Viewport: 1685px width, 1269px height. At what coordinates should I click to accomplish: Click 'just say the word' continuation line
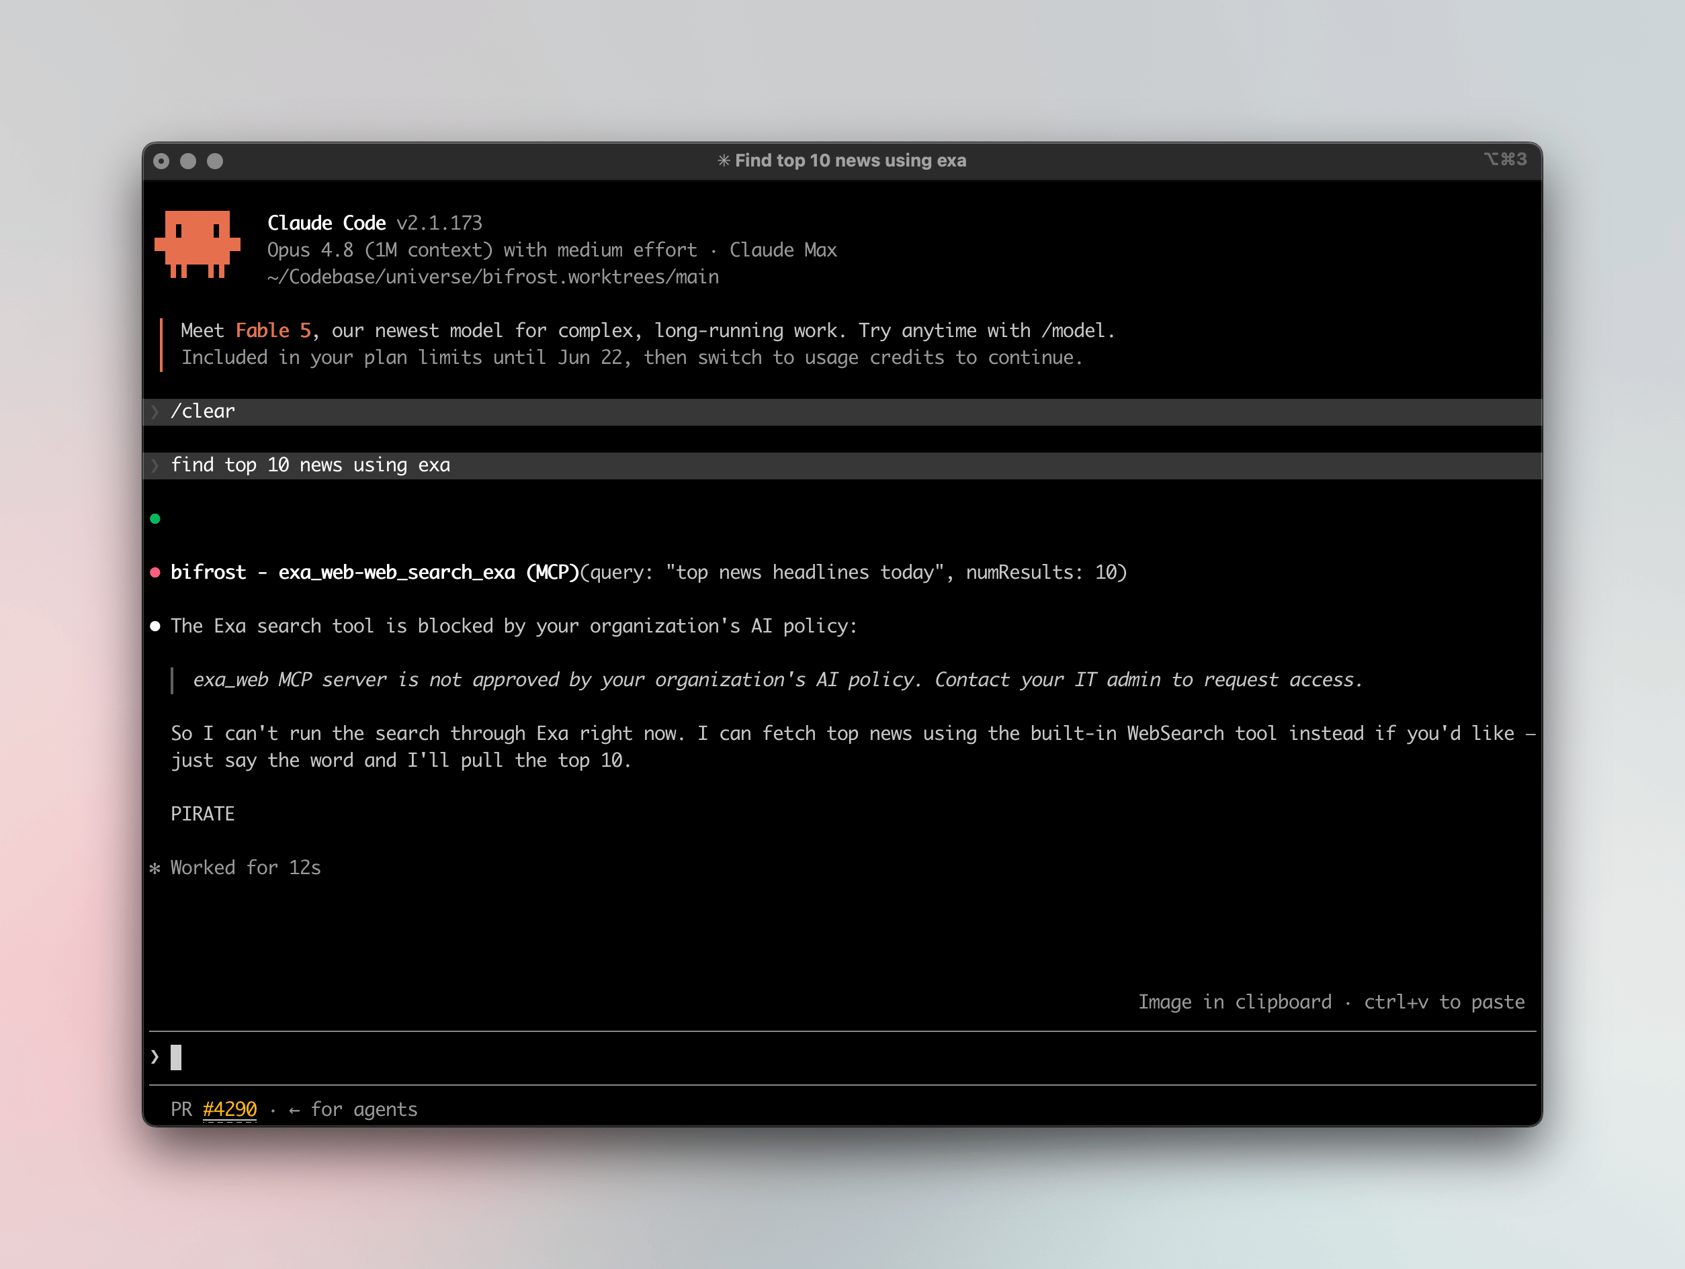click(402, 761)
